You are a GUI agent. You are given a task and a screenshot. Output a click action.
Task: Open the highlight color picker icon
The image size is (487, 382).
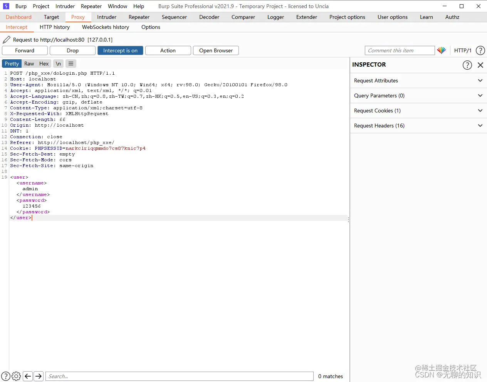[442, 50]
